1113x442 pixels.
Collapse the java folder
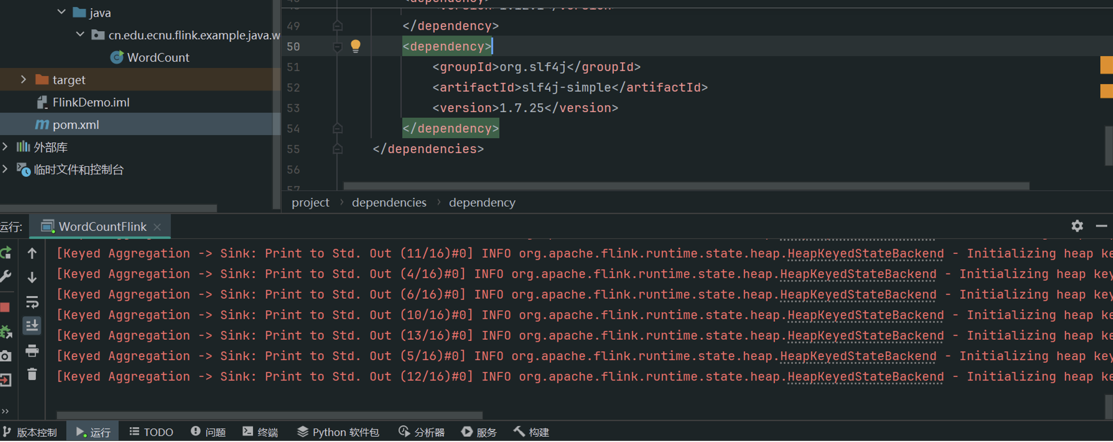(x=61, y=12)
